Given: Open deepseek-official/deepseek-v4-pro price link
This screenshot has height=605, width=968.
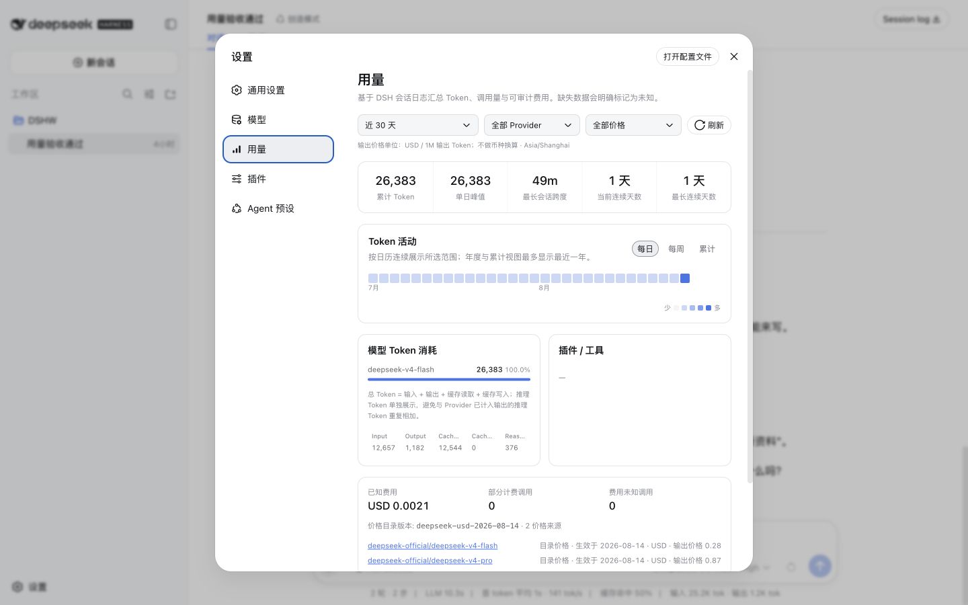Looking at the screenshot, I should click(x=430, y=561).
